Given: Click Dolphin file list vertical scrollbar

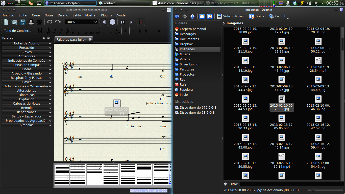Looking at the screenshot, I should (x=343, y=104).
